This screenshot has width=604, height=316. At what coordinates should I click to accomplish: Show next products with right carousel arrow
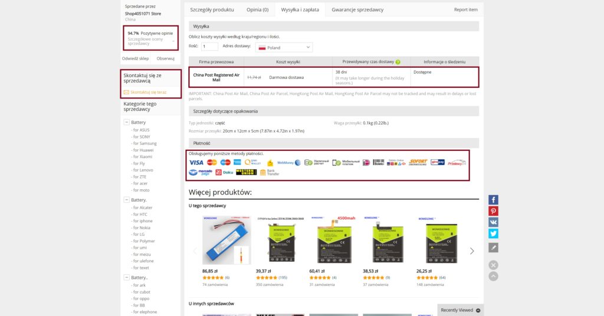[472, 251]
